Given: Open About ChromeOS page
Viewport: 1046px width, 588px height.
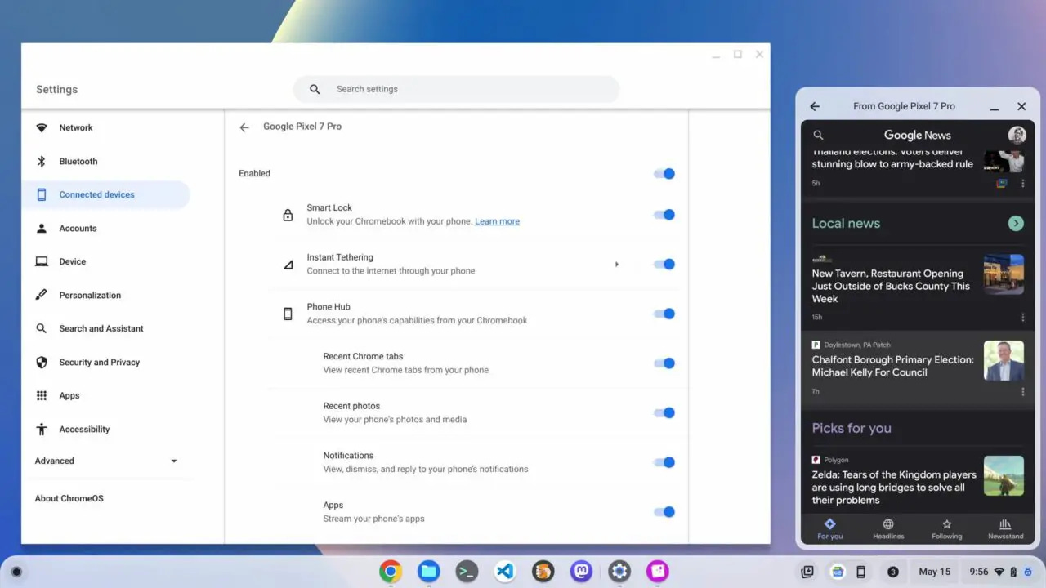Looking at the screenshot, I should [69, 499].
